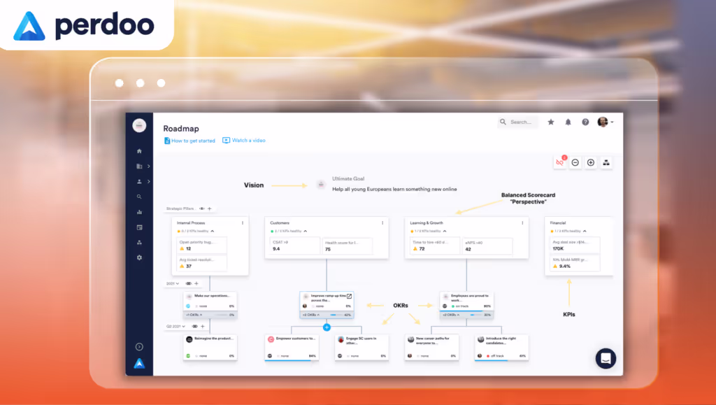
Task: Zoom in with the plus button
Action: point(591,162)
